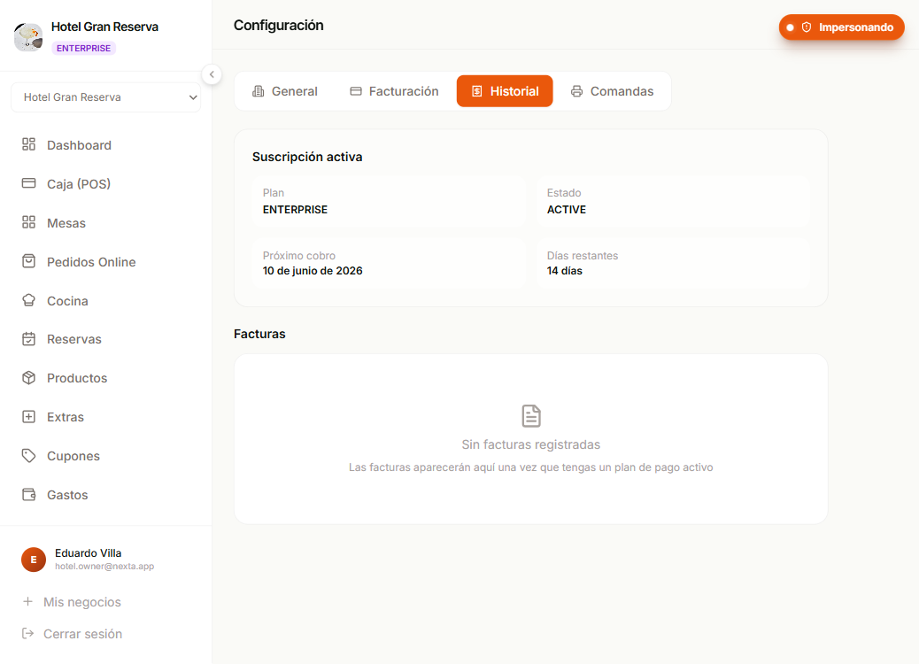Select the Historial tab
Image resolution: width=919 pixels, height=664 pixels.
(505, 91)
